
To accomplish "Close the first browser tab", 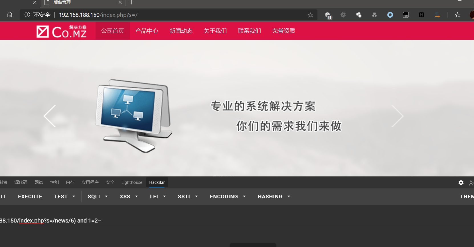I will click(x=35, y=3).
